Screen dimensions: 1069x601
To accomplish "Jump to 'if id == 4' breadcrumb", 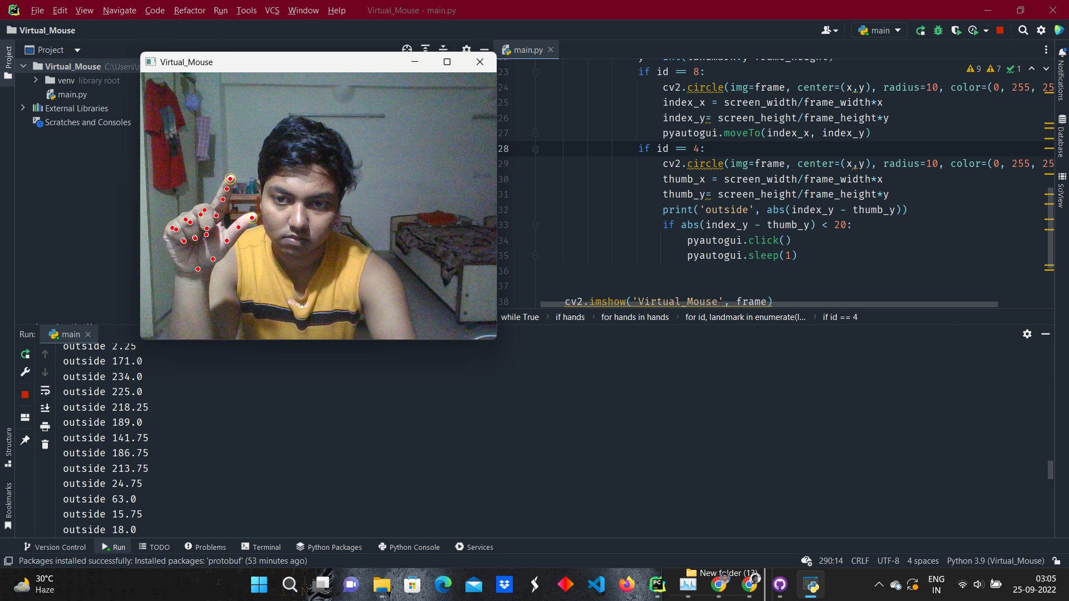I will 839,317.
